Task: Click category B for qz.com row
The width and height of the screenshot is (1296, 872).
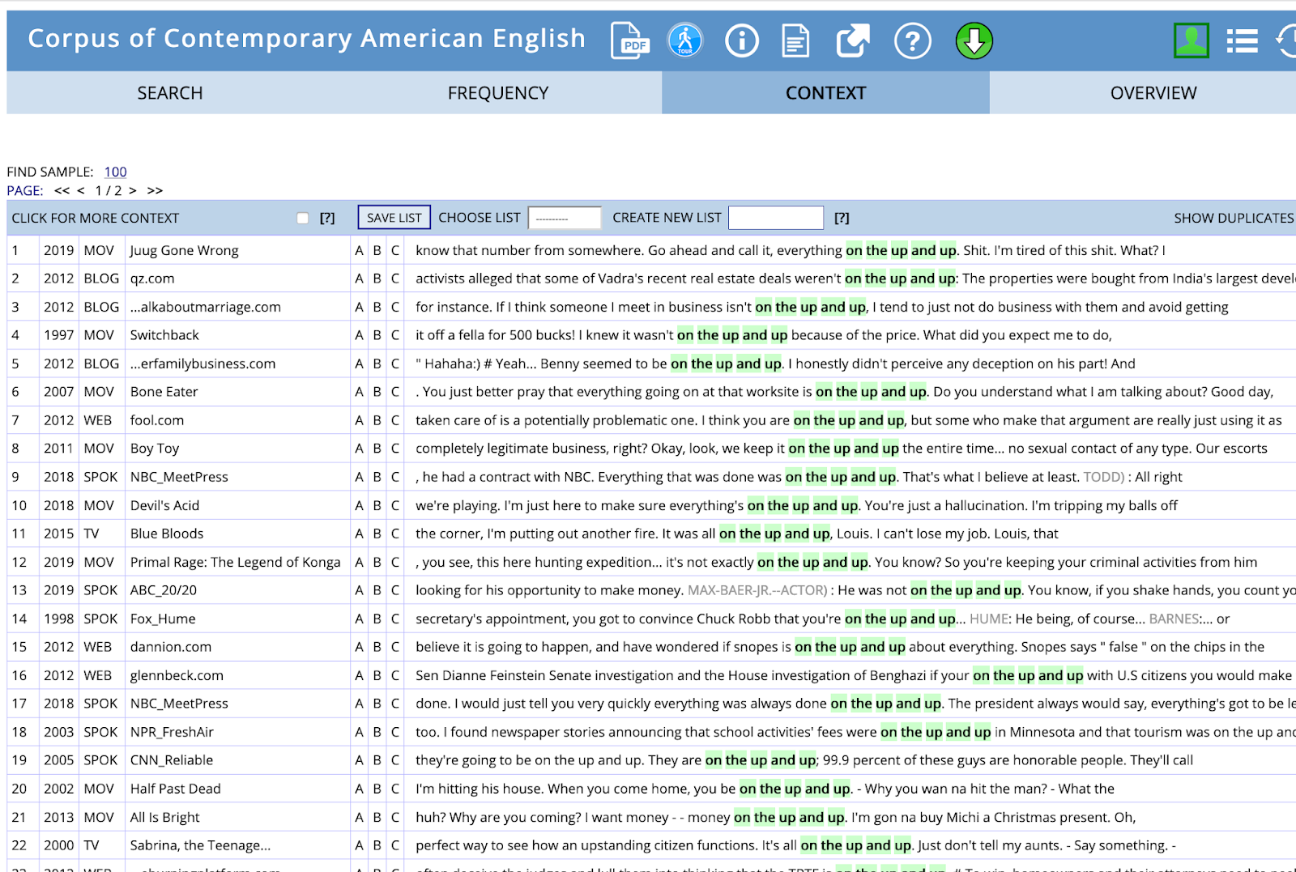Action: tap(377, 279)
